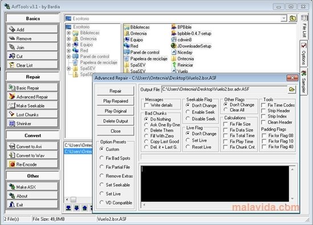313x225 pixels.
Task: Select Clear All under Other Flags
Action: 226,110
